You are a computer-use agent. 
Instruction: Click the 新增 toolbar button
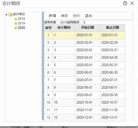point(52,16)
